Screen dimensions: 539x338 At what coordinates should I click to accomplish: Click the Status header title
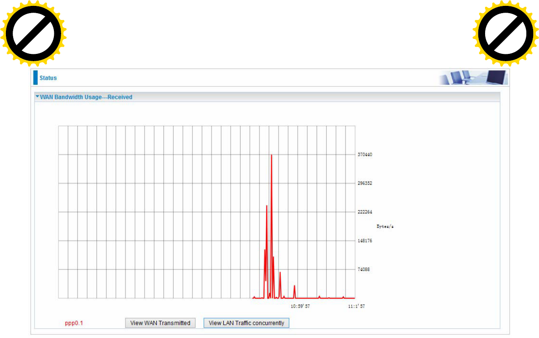coord(48,78)
